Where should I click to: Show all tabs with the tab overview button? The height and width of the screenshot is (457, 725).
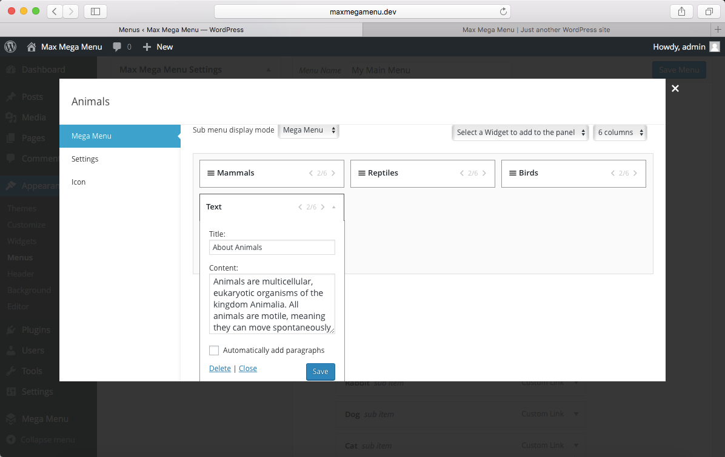pyautogui.click(x=709, y=12)
